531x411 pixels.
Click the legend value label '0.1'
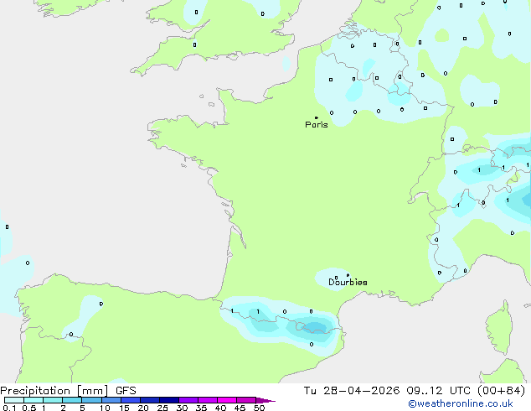[9, 408]
